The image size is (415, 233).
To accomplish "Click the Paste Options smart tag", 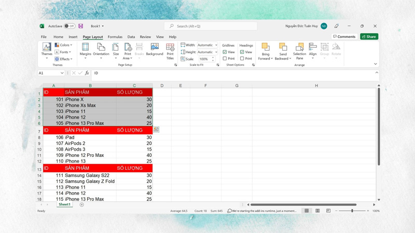I will pyautogui.click(x=156, y=129).
